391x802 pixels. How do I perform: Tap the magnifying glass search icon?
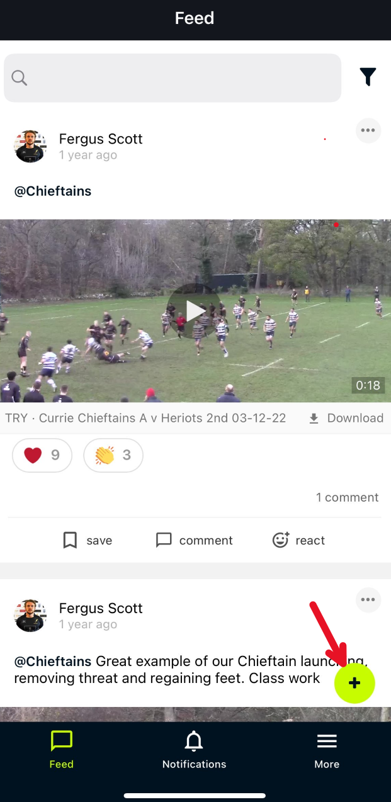click(20, 77)
